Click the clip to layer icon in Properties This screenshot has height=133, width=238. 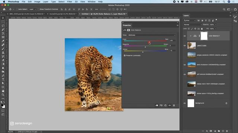pos(157,105)
